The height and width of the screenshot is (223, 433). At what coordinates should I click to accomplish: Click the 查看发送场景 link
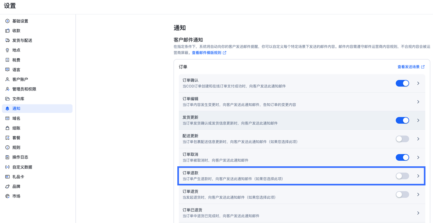coord(408,67)
